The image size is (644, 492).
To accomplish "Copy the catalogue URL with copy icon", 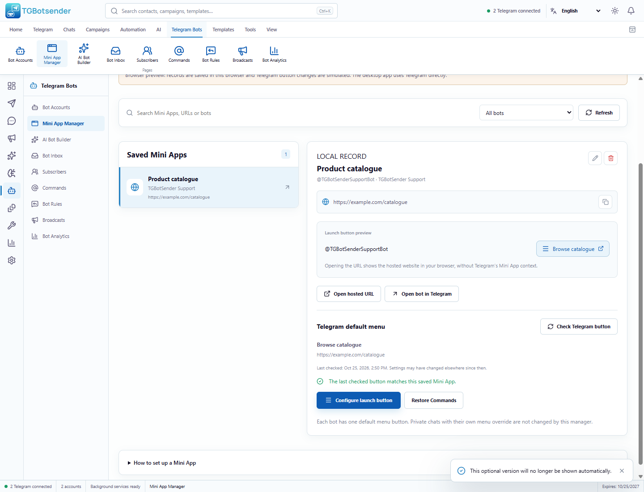I will point(605,202).
